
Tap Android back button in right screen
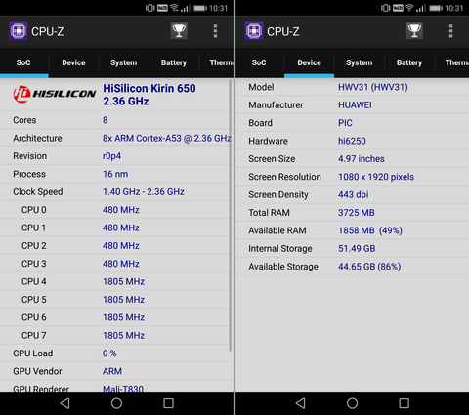tap(300, 403)
